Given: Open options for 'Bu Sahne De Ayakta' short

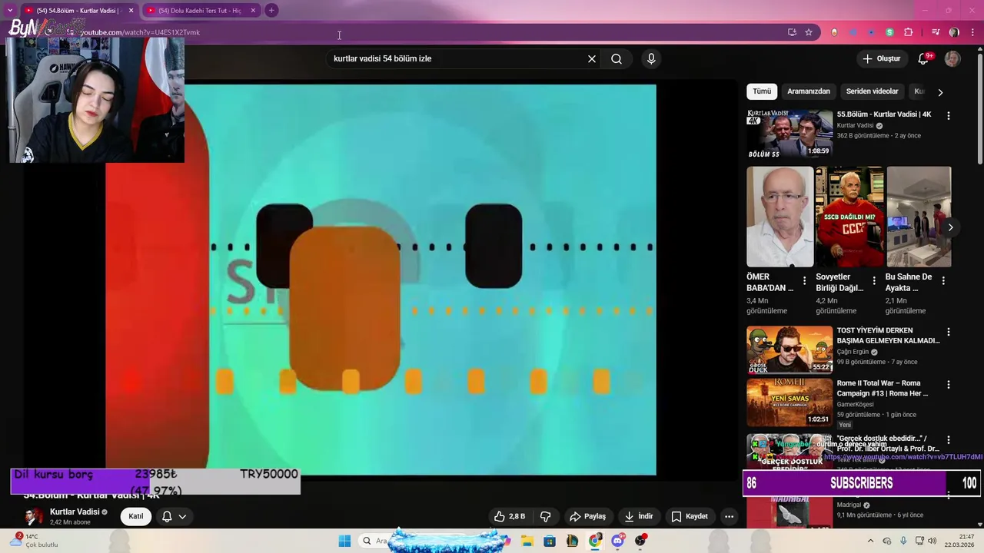Looking at the screenshot, I should click(943, 280).
